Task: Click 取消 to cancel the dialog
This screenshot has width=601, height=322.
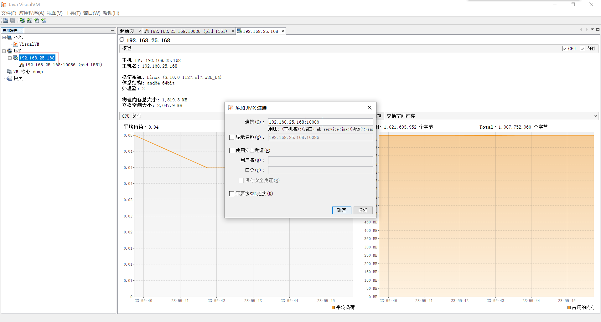Action: [363, 210]
